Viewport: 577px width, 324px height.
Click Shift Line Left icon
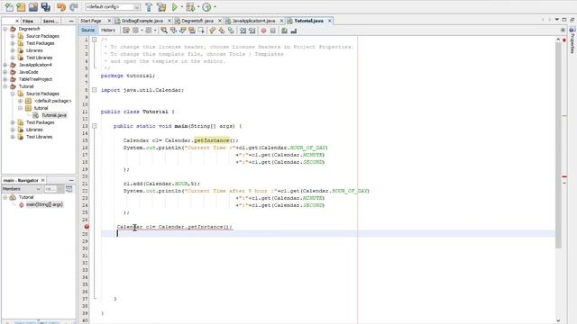[x=243, y=31]
